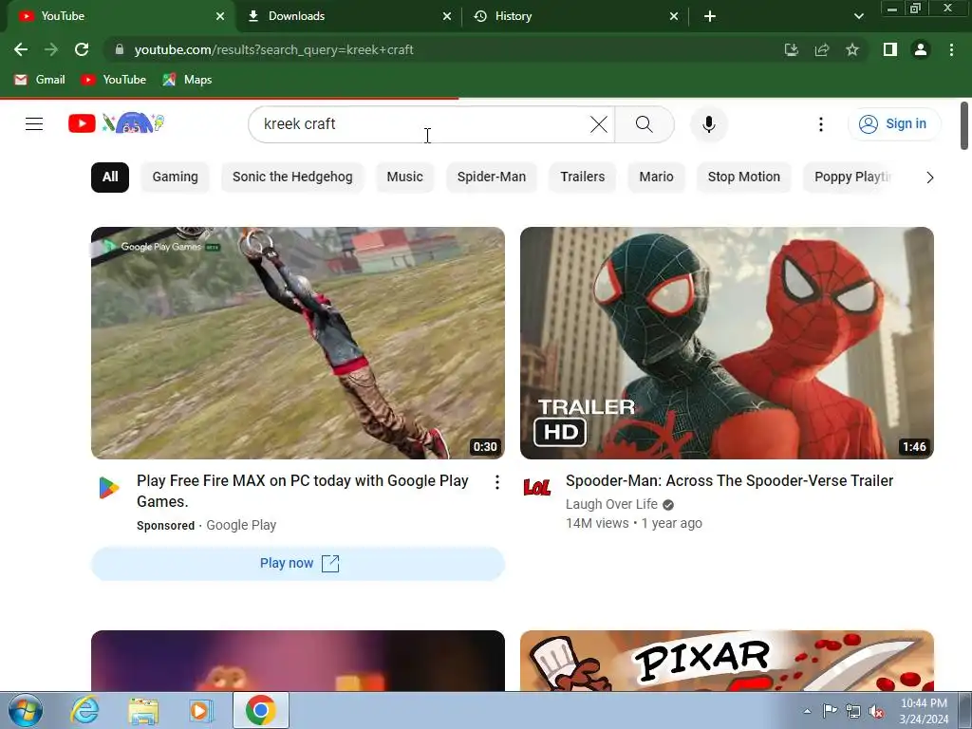Click the browser forward arrow

click(x=51, y=49)
